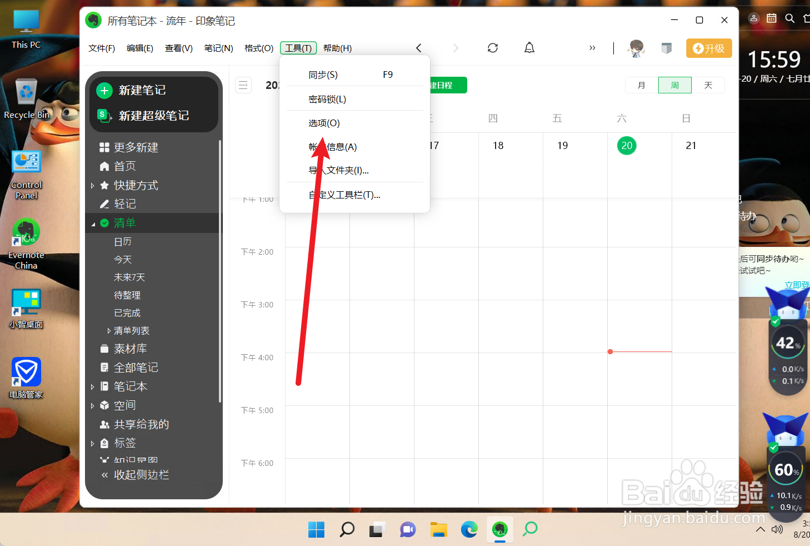Toggle the calendar list panel icon
810x546 pixels.
(x=243, y=85)
